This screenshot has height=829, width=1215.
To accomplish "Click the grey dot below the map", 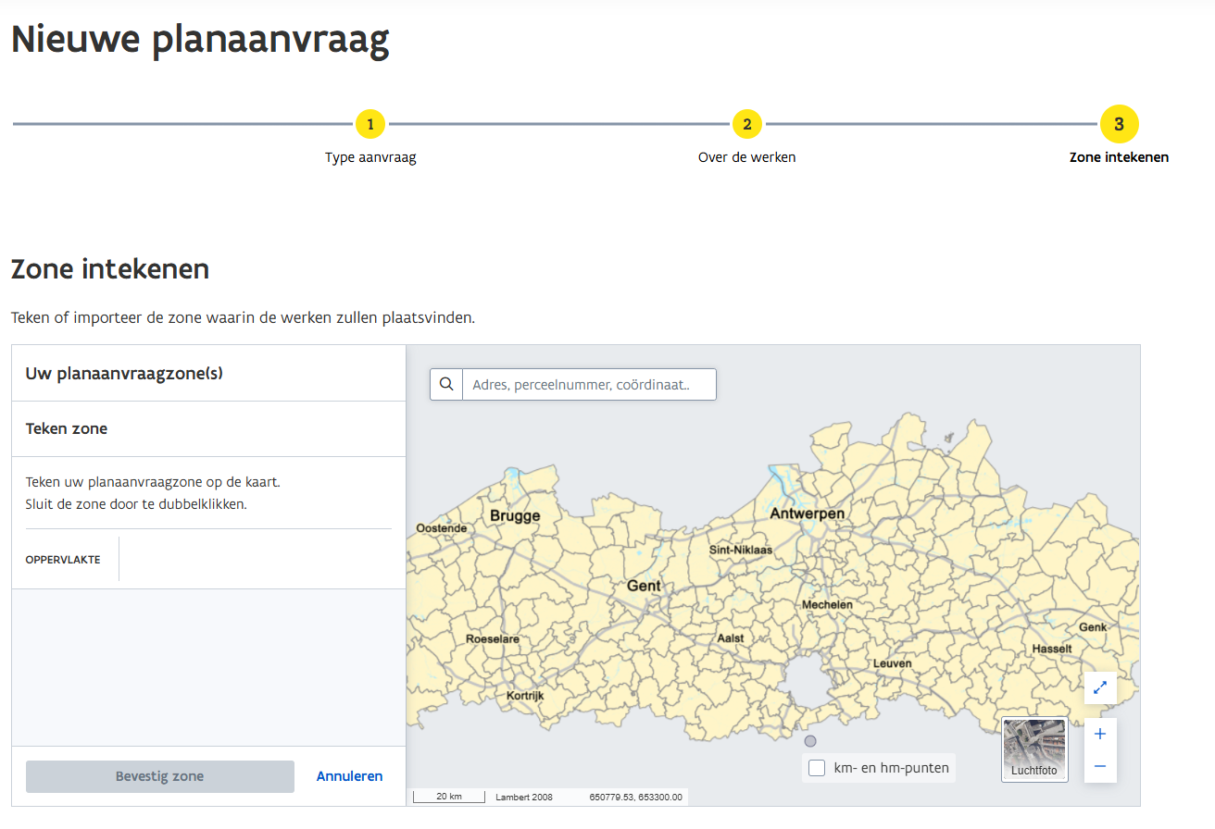I will (810, 741).
